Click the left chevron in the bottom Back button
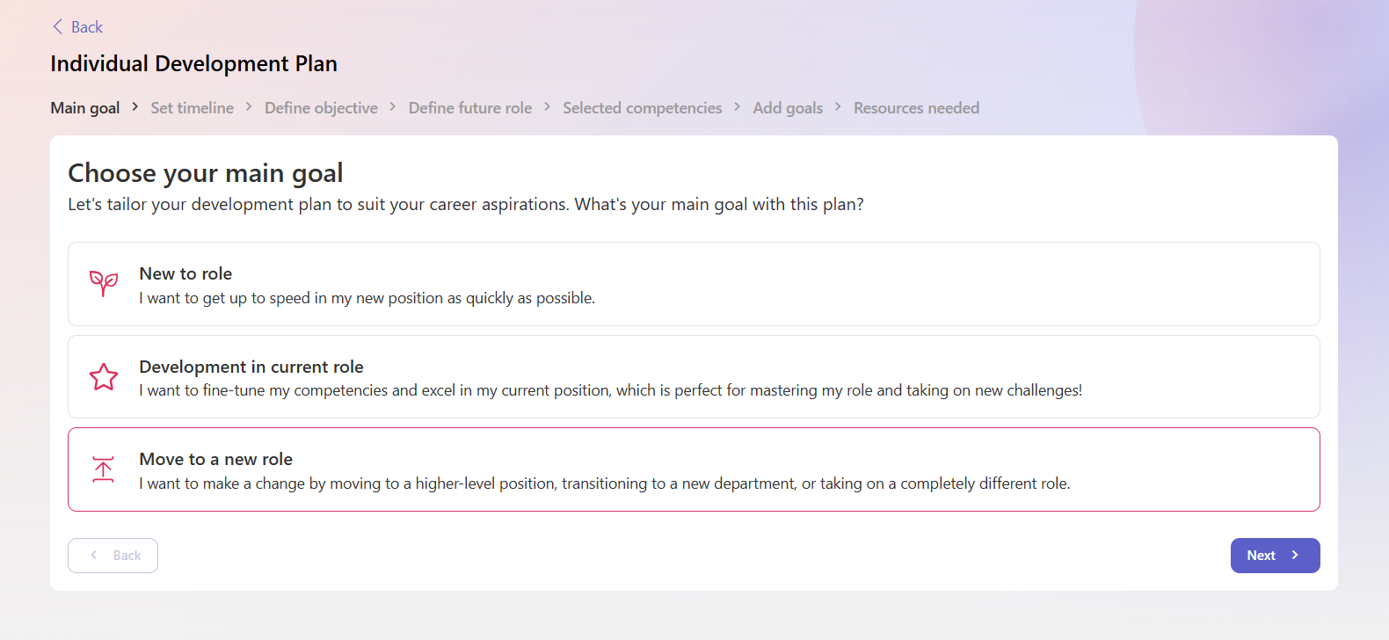This screenshot has height=640, width=1389. tap(94, 555)
